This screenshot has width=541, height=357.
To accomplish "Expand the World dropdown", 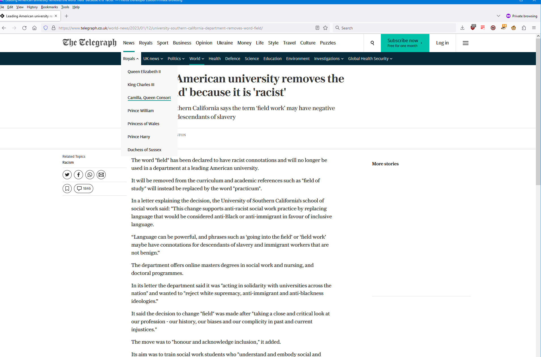I will [x=197, y=59].
